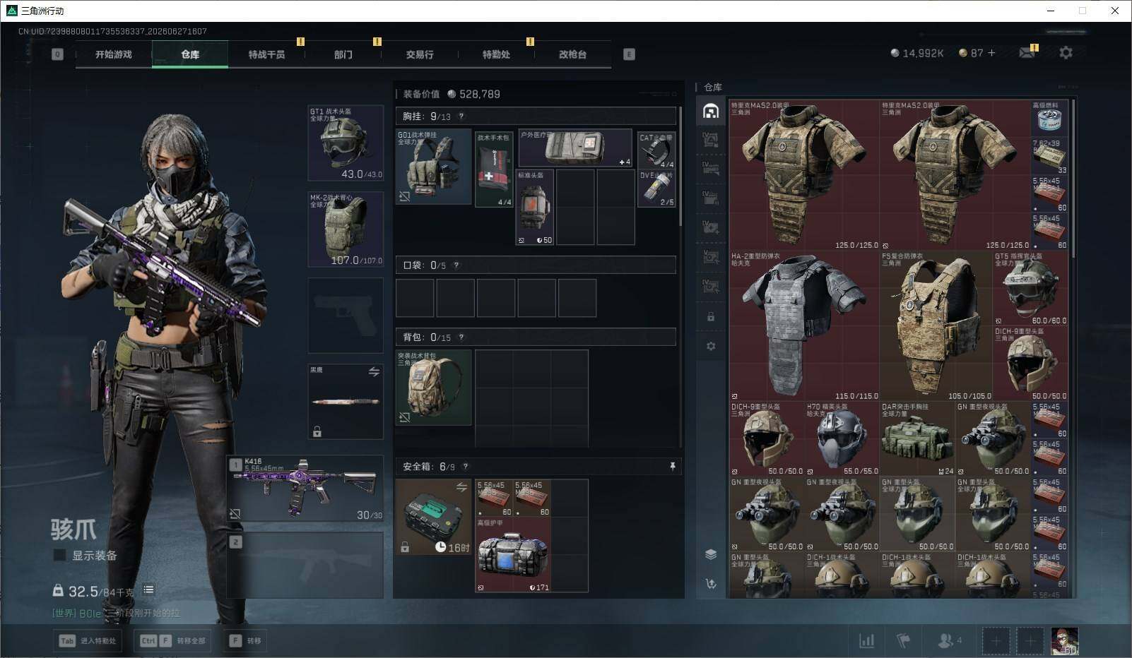Open the flags icon in bottom bar
The width and height of the screenshot is (1132, 658).
[903, 641]
